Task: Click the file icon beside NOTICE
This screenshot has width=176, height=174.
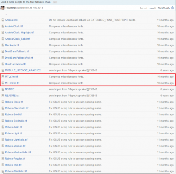Action: click(3, 89)
